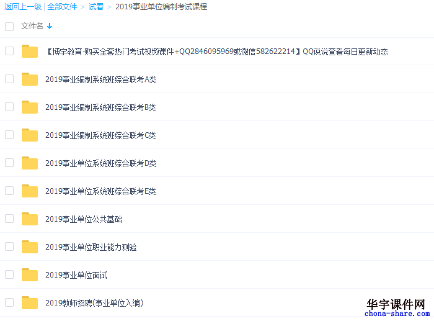The height and width of the screenshot is (321, 434).
Task: Open folder name 2019教师招聘(事业单位入编)
Action: coord(94,303)
